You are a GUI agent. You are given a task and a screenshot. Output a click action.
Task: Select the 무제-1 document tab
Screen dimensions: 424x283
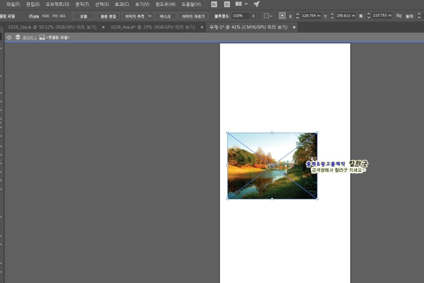(248, 27)
